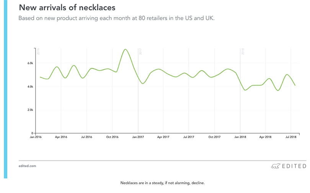Click the EDITED polar bear logo icon
The image size is (310, 193).
pyautogui.click(x=276, y=166)
